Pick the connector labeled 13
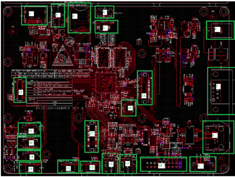 (x=91, y=167)
